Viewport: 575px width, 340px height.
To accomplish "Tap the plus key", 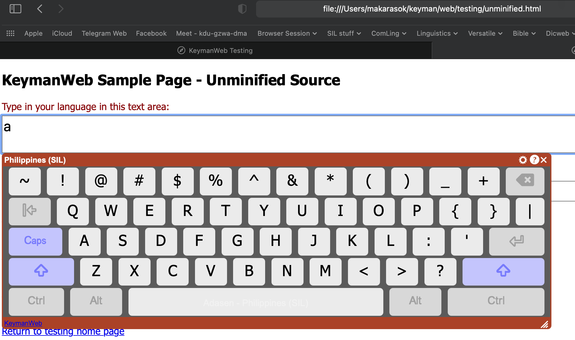I will pos(483,181).
